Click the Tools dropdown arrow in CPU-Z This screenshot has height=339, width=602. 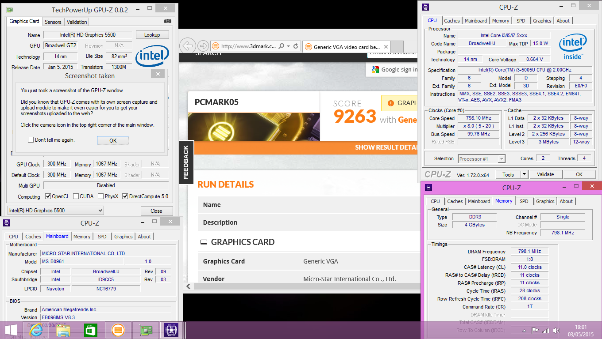coord(524,174)
